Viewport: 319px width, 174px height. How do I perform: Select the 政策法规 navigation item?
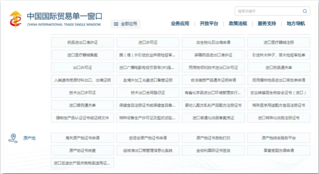[238, 23]
